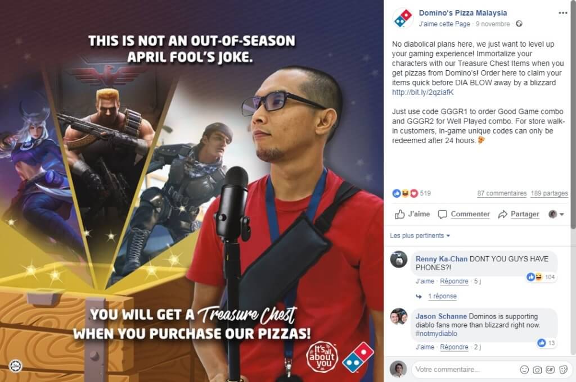Image resolution: width=576 pixels, height=382 pixels.
Task: Click the Commenter speech bubble button
Action: [464, 214]
